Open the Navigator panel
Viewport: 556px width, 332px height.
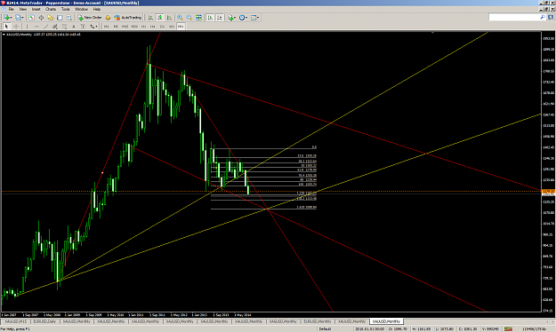(51, 18)
